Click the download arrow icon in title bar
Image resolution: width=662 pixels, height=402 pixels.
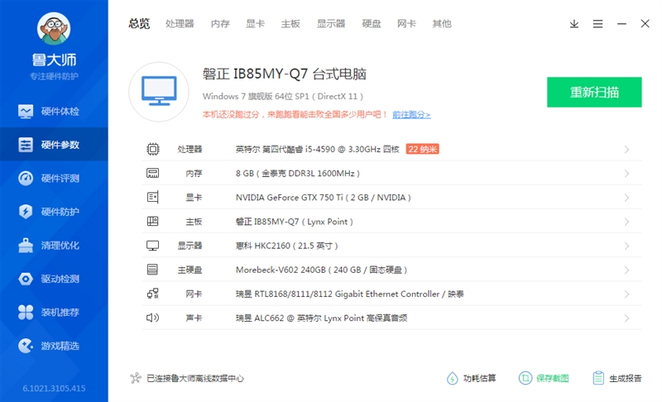(x=573, y=24)
